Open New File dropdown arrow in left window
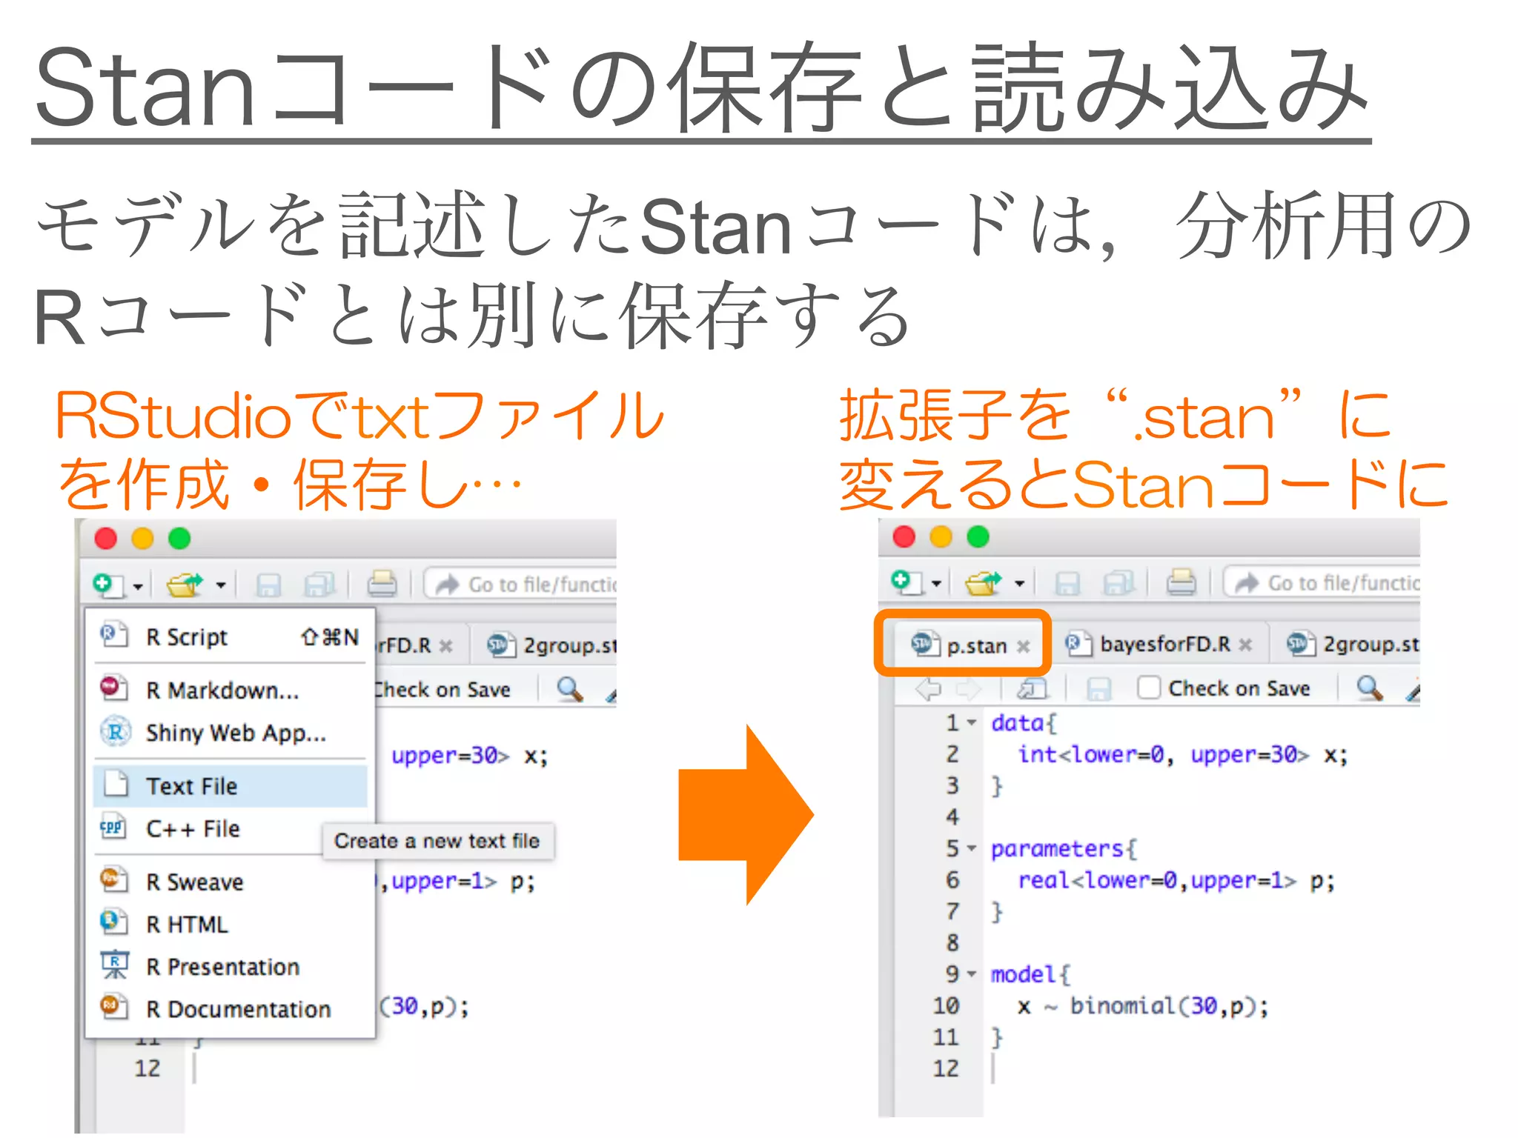This screenshot has height=1138, width=1518. [x=138, y=586]
